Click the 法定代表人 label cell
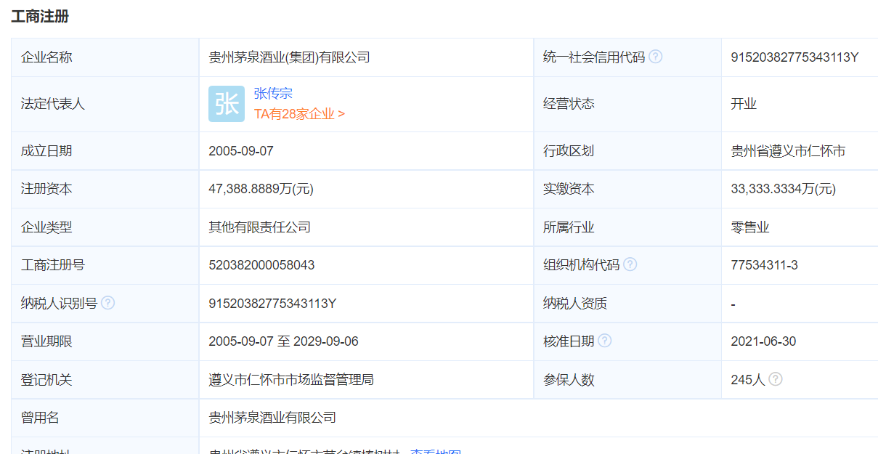878x454 pixels. click(105, 104)
